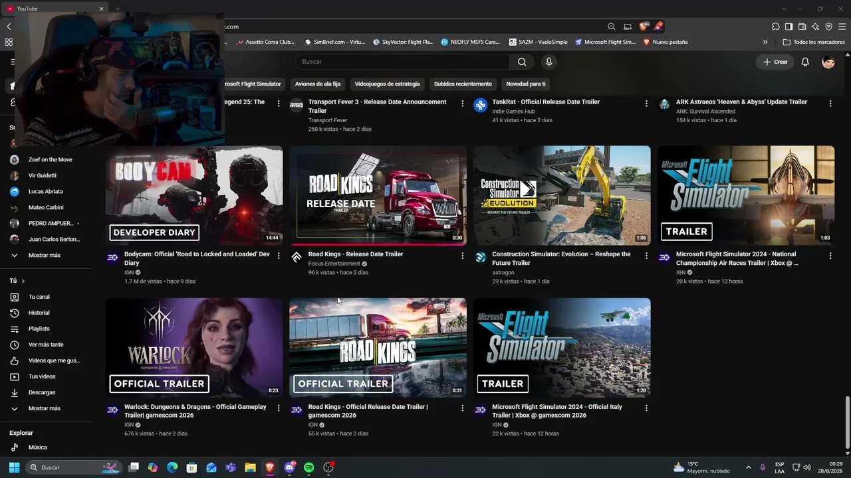Click the install app icon in address bar

click(628, 27)
